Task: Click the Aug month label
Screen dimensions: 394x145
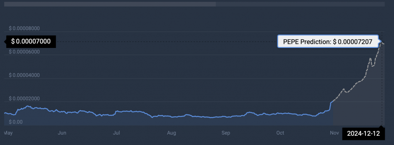Action: point(171,133)
